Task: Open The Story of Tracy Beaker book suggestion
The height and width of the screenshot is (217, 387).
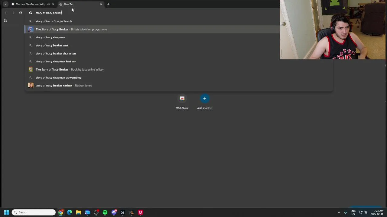Action: click(x=178, y=69)
